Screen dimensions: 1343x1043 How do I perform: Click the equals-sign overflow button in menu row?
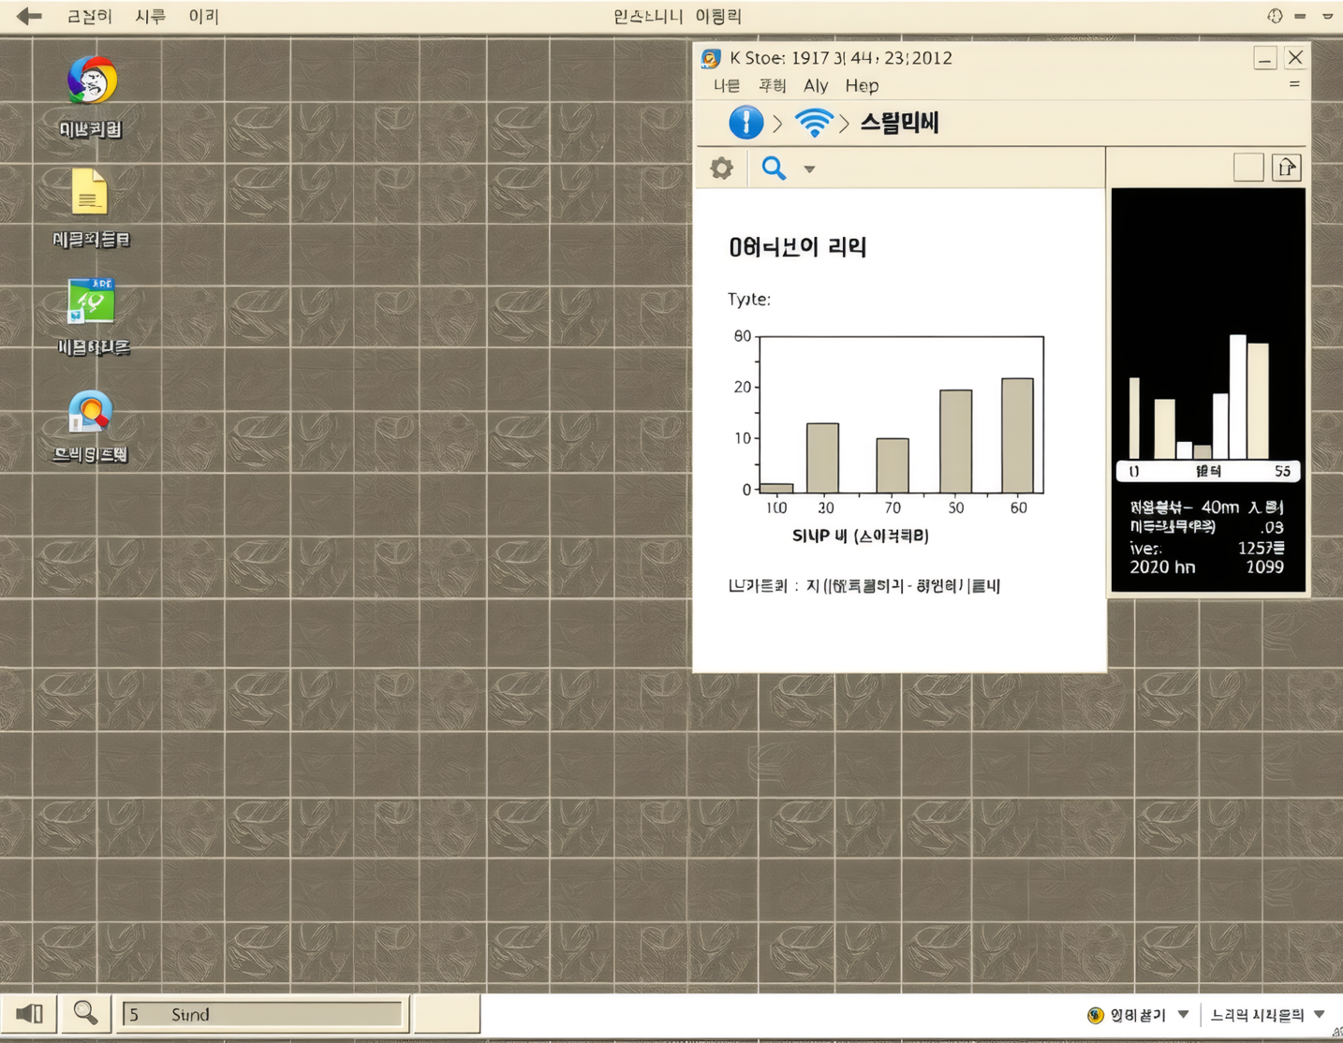point(1294,84)
